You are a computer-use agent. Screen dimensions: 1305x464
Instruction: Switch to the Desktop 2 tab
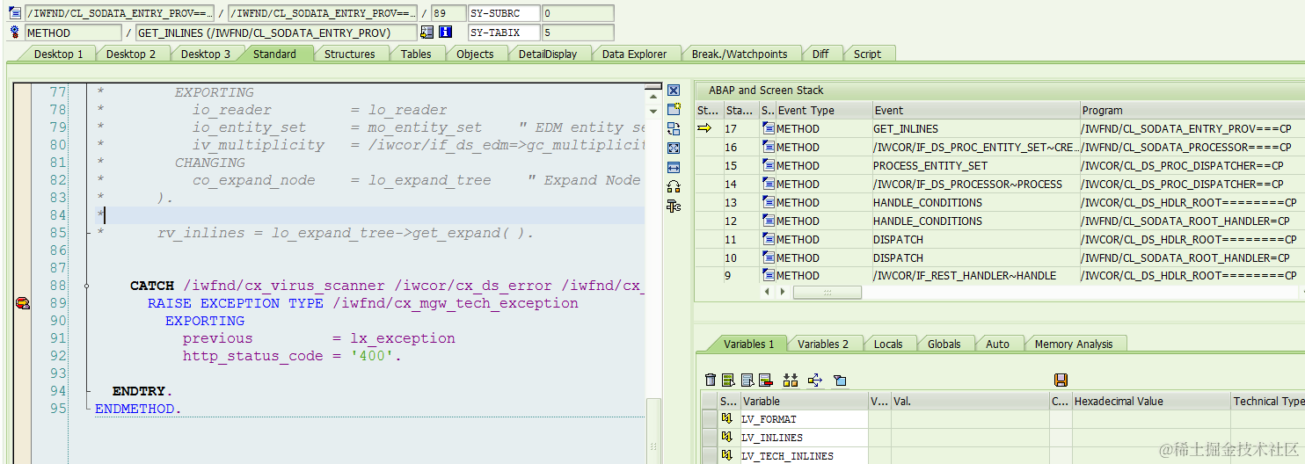[x=131, y=54]
